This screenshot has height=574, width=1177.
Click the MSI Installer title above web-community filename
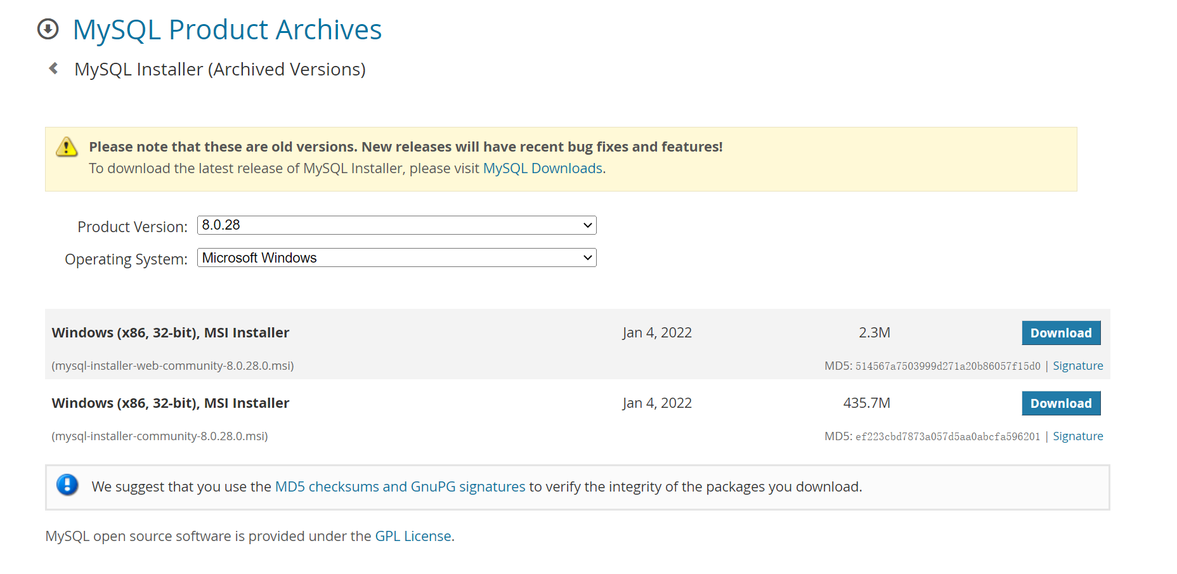(171, 332)
